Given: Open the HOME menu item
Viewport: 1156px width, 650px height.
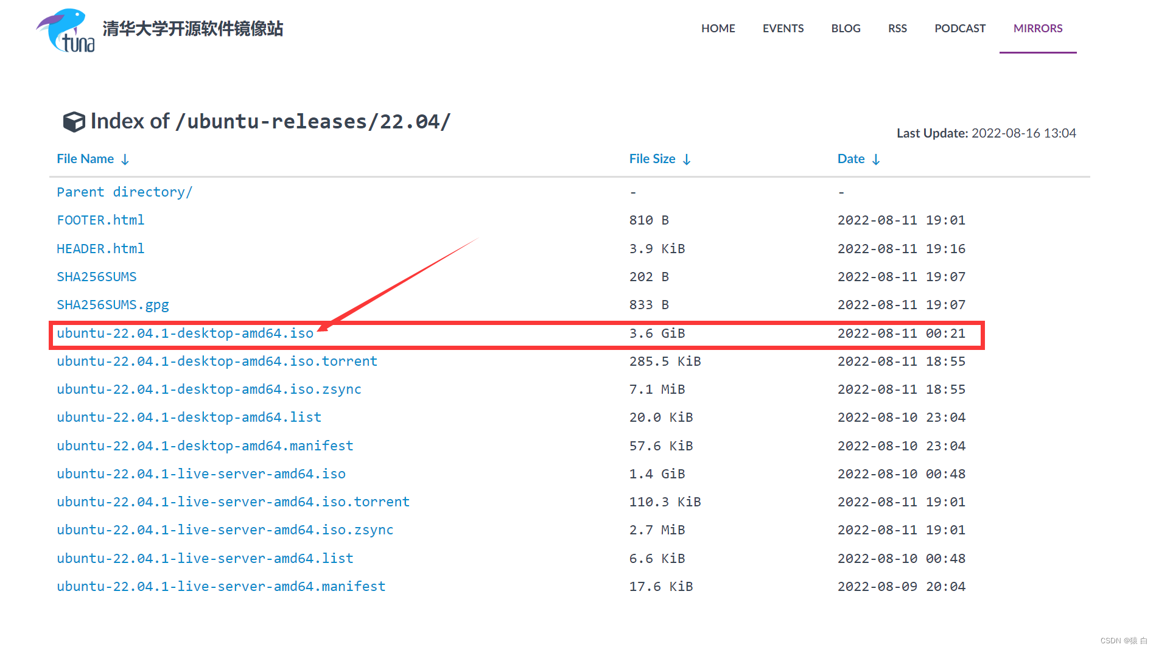Looking at the screenshot, I should tap(718, 29).
